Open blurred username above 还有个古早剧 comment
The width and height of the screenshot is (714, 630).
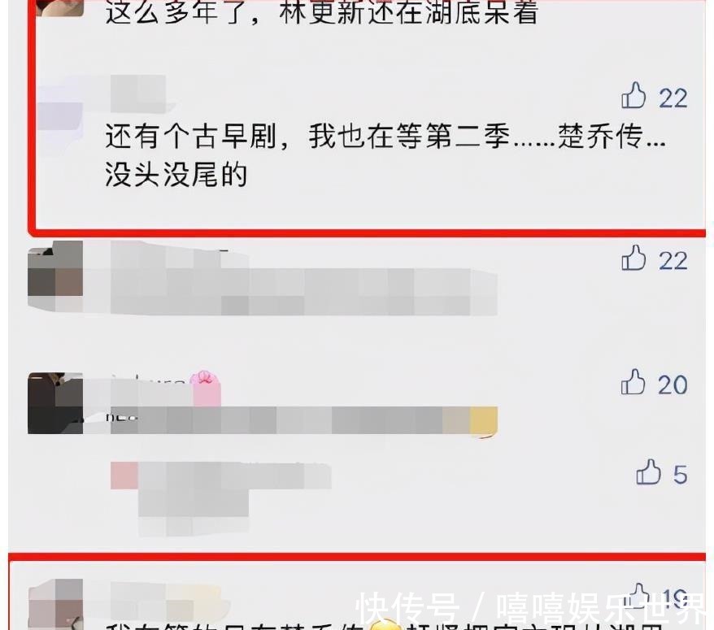[x=138, y=93]
